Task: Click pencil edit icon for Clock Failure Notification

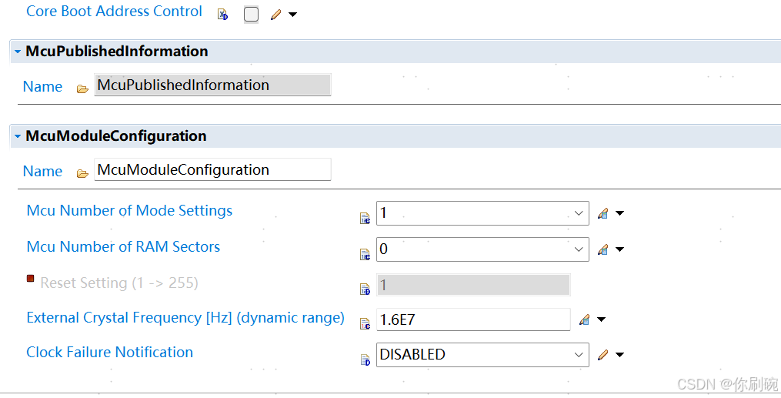Action: (602, 355)
